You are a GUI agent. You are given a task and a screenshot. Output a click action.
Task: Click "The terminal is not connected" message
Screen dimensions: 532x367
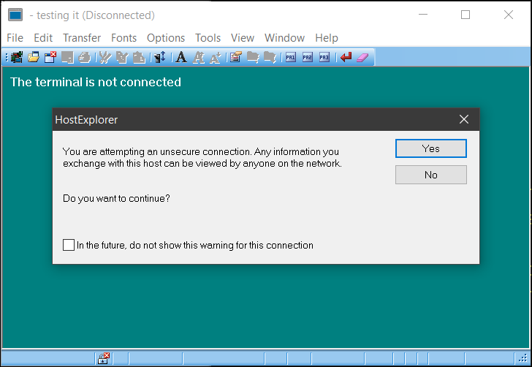click(96, 82)
